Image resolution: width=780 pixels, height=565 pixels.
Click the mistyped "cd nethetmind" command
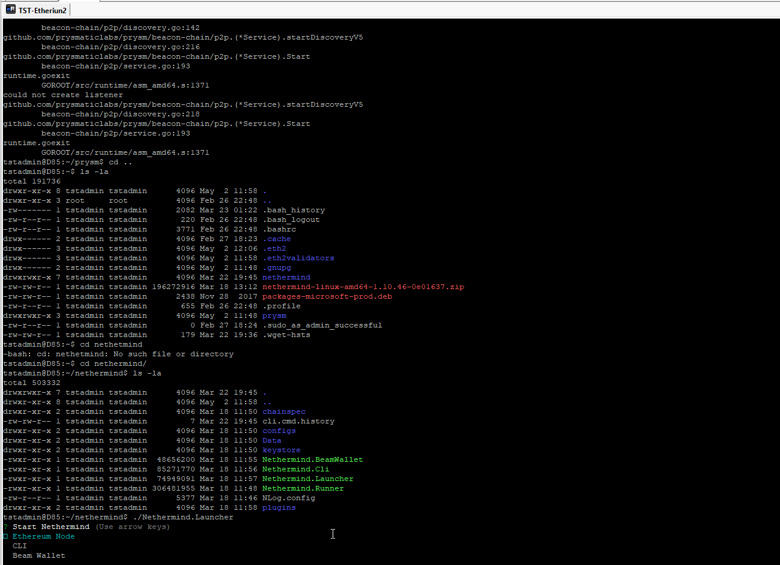coord(111,344)
